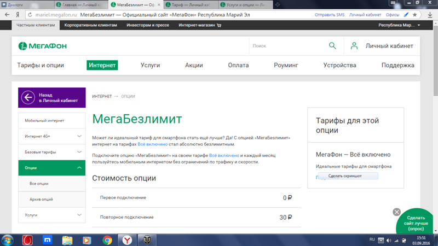Open the Windows Start menu
Viewport: 438px width, 246px height.
(x=7, y=240)
